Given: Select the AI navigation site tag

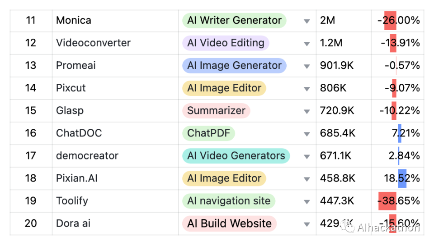Looking at the screenshot, I should tap(229, 201).
